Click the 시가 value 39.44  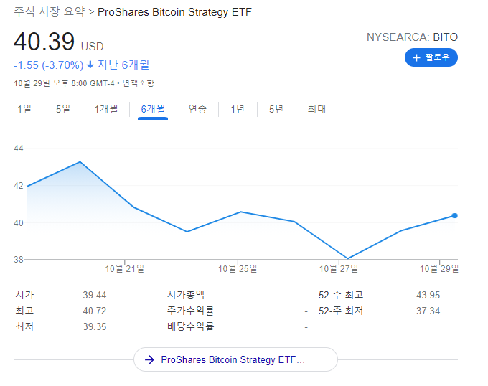click(94, 295)
